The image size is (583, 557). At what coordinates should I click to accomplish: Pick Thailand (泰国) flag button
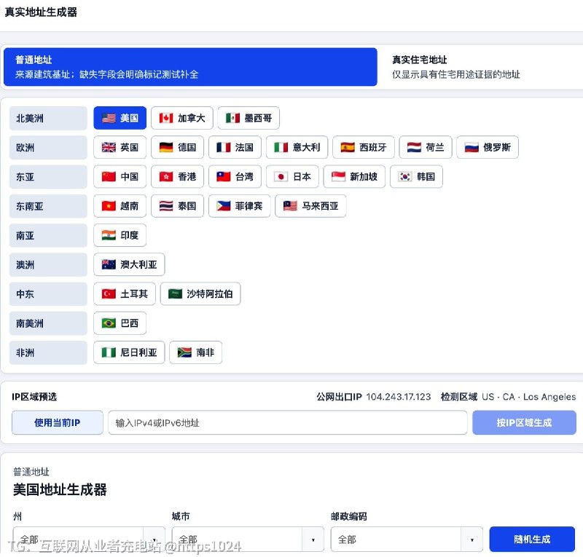click(177, 206)
